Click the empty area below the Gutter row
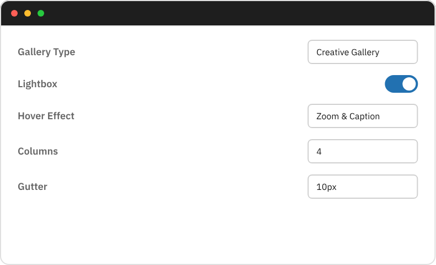The height and width of the screenshot is (265, 436). (218, 232)
